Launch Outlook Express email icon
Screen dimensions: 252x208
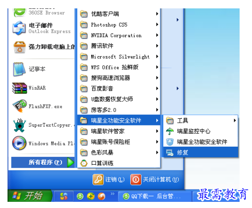pos(19,28)
